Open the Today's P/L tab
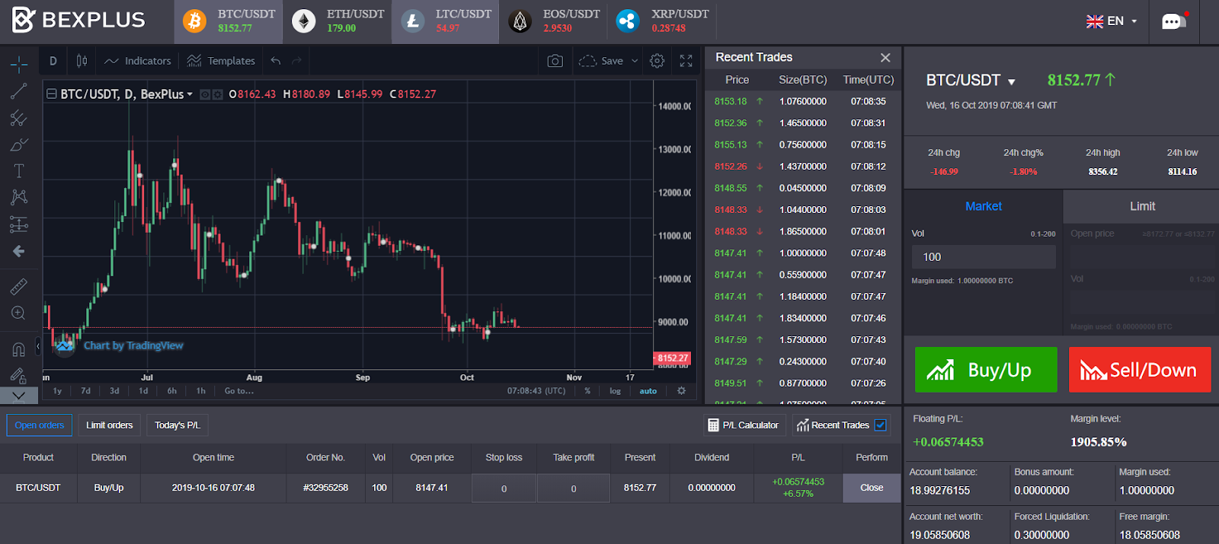The height and width of the screenshot is (544, 1219). [x=178, y=425]
